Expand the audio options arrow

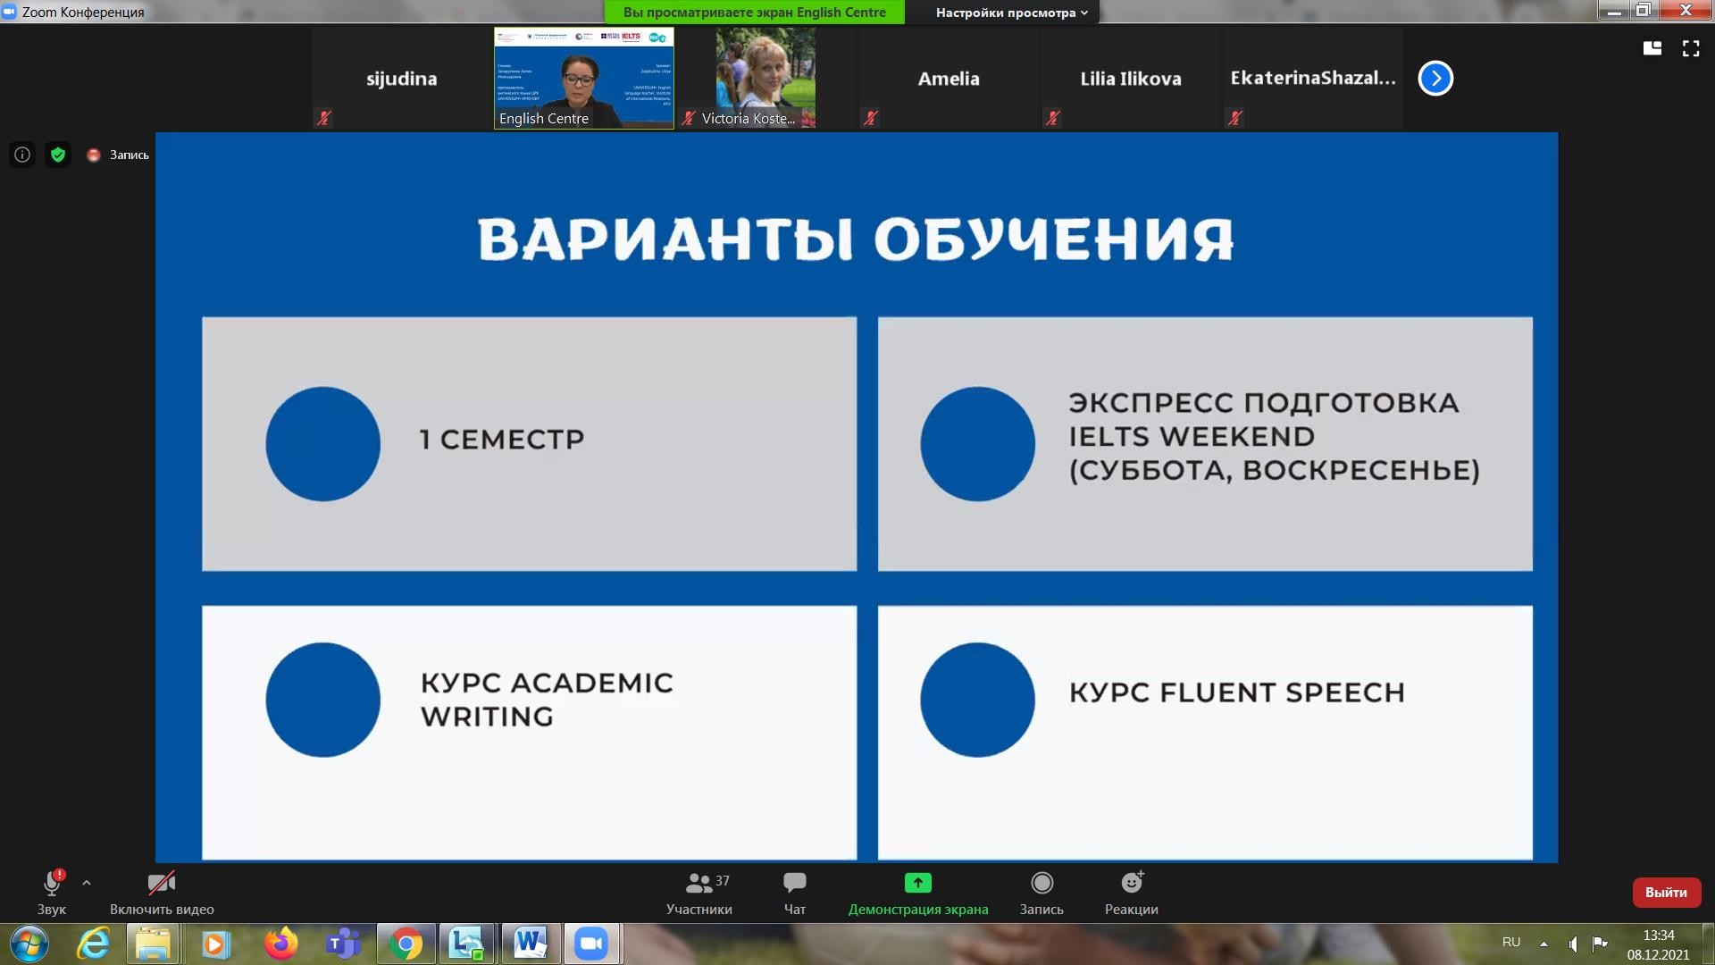(87, 883)
